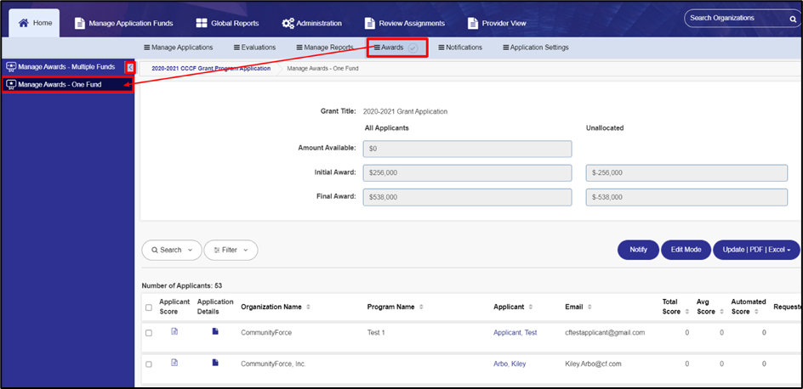803x389 pixels.
Task: Check the CommunityForce, Inc. row checkbox
Action: 149,364
